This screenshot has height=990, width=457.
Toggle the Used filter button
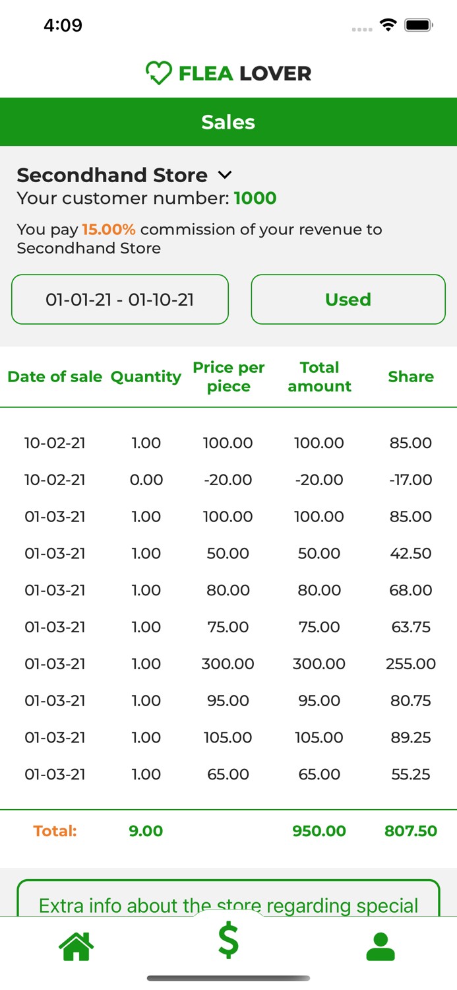click(348, 300)
